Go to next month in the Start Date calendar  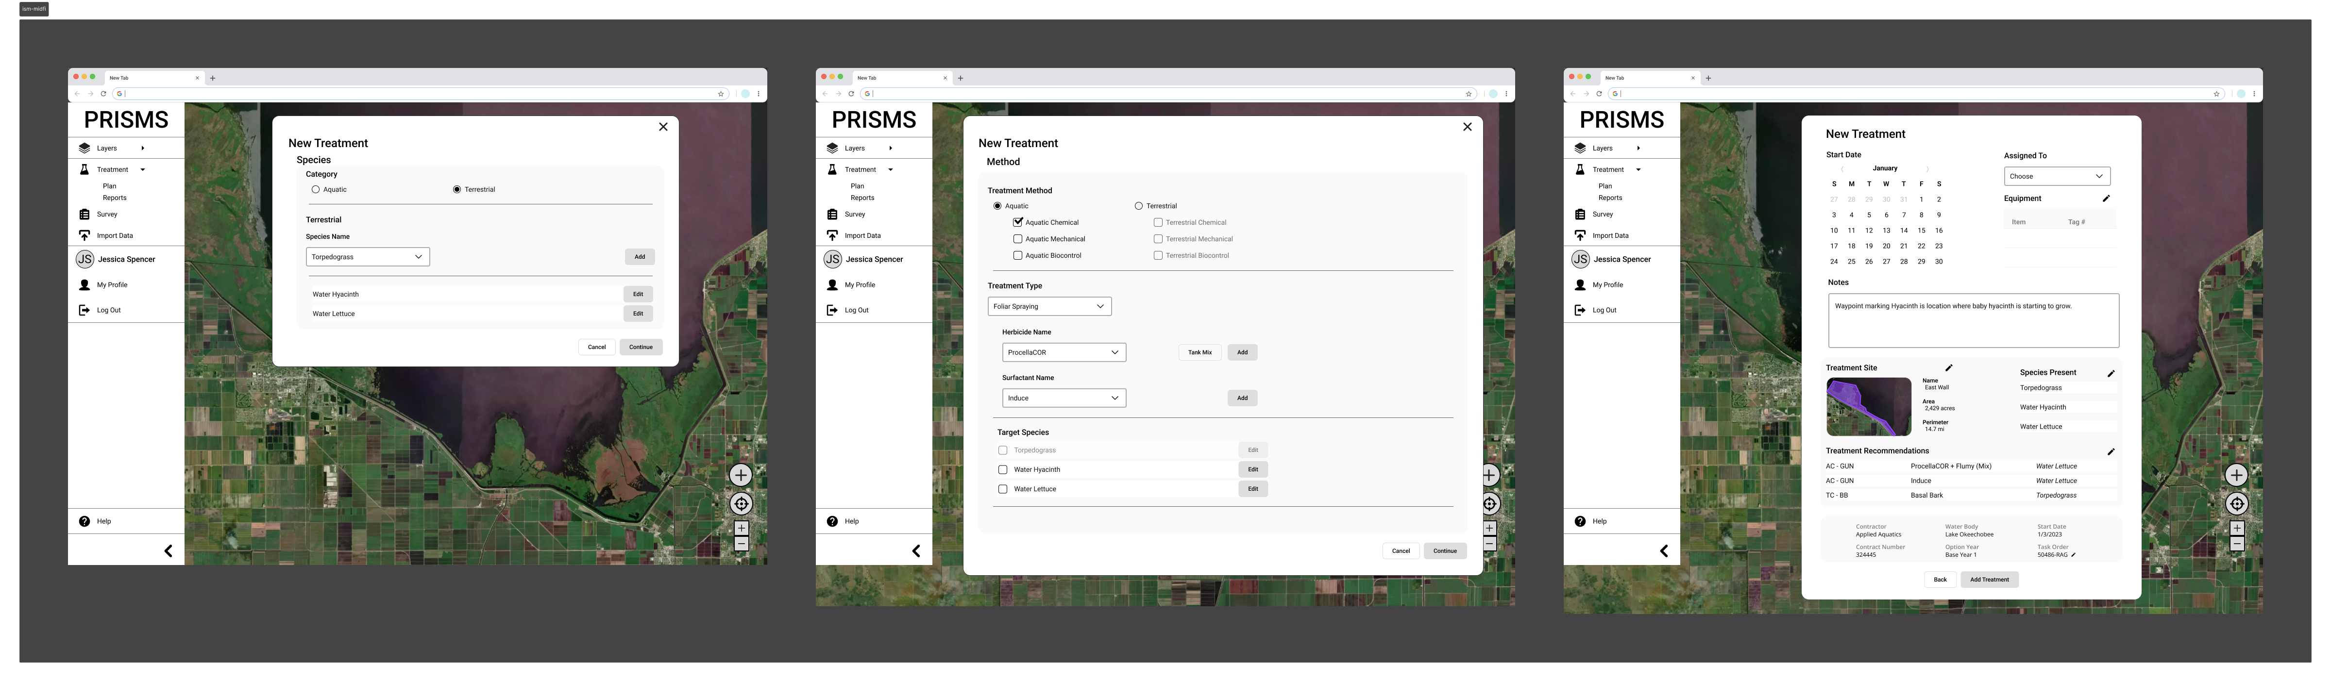[1928, 169]
